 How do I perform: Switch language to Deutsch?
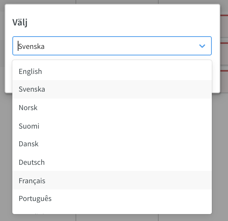(112, 162)
